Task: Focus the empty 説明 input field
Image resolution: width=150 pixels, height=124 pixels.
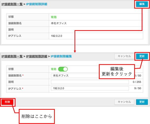Action: (90, 82)
